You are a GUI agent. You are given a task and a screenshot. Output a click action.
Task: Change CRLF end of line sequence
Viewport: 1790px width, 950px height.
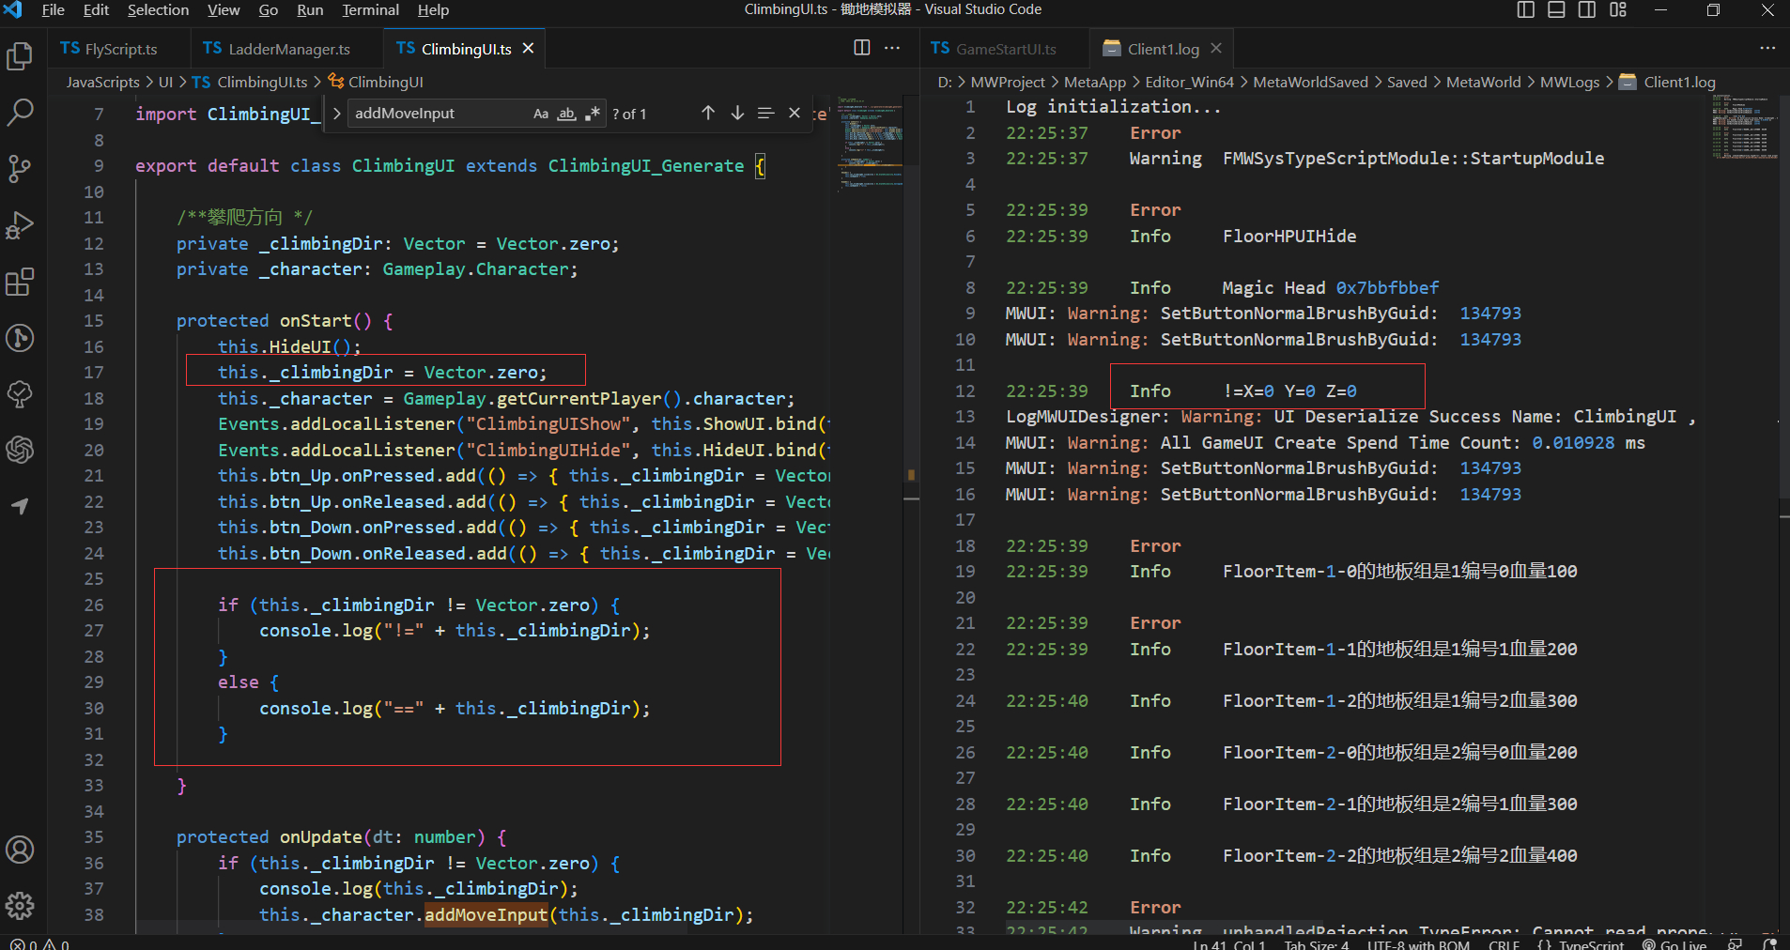[1504, 944]
